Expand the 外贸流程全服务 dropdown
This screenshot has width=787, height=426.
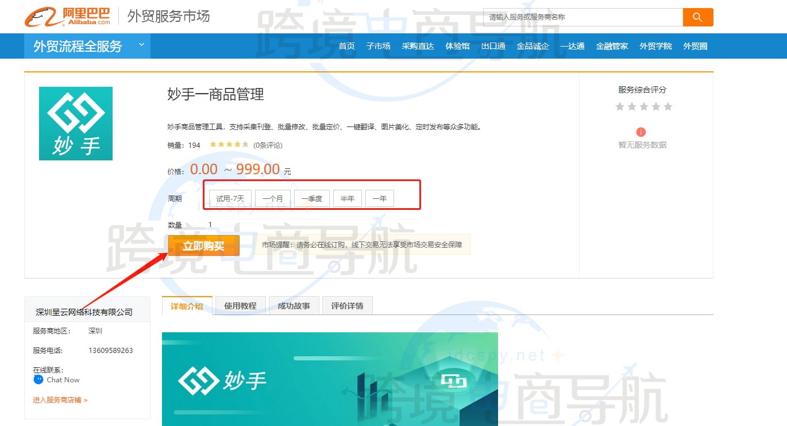(x=141, y=45)
